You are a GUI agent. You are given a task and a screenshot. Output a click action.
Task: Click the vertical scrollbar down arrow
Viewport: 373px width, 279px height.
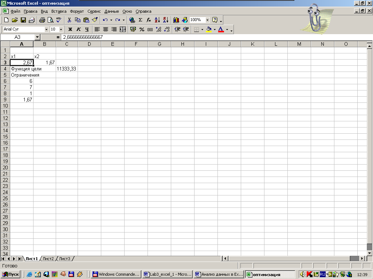click(x=369, y=253)
